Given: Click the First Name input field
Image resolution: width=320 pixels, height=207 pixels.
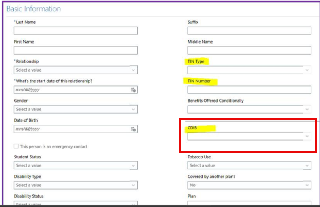Looking at the screenshot, I should click(76, 50).
